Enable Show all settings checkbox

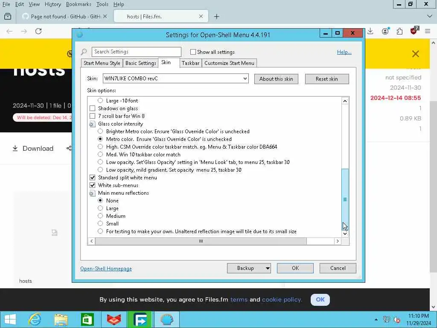tap(193, 52)
